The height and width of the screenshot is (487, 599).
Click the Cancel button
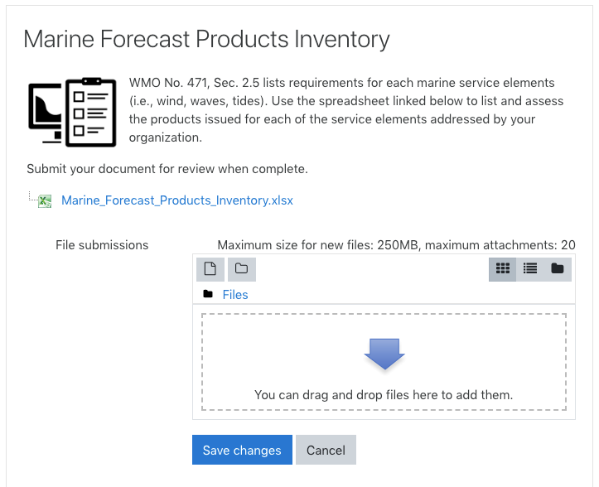[326, 450]
